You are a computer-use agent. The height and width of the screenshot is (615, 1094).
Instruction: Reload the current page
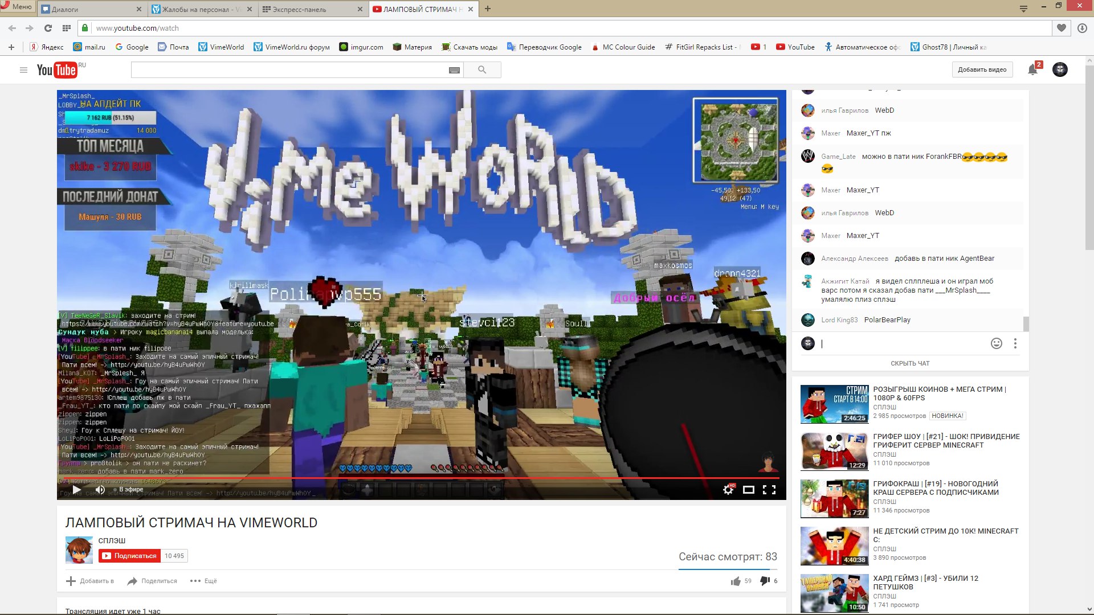(x=48, y=28)
